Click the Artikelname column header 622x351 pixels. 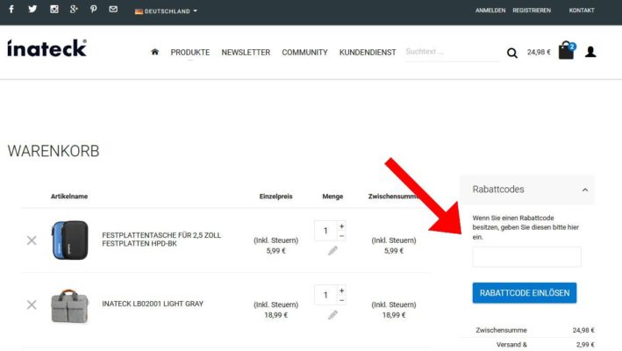(x=69, y=197)
